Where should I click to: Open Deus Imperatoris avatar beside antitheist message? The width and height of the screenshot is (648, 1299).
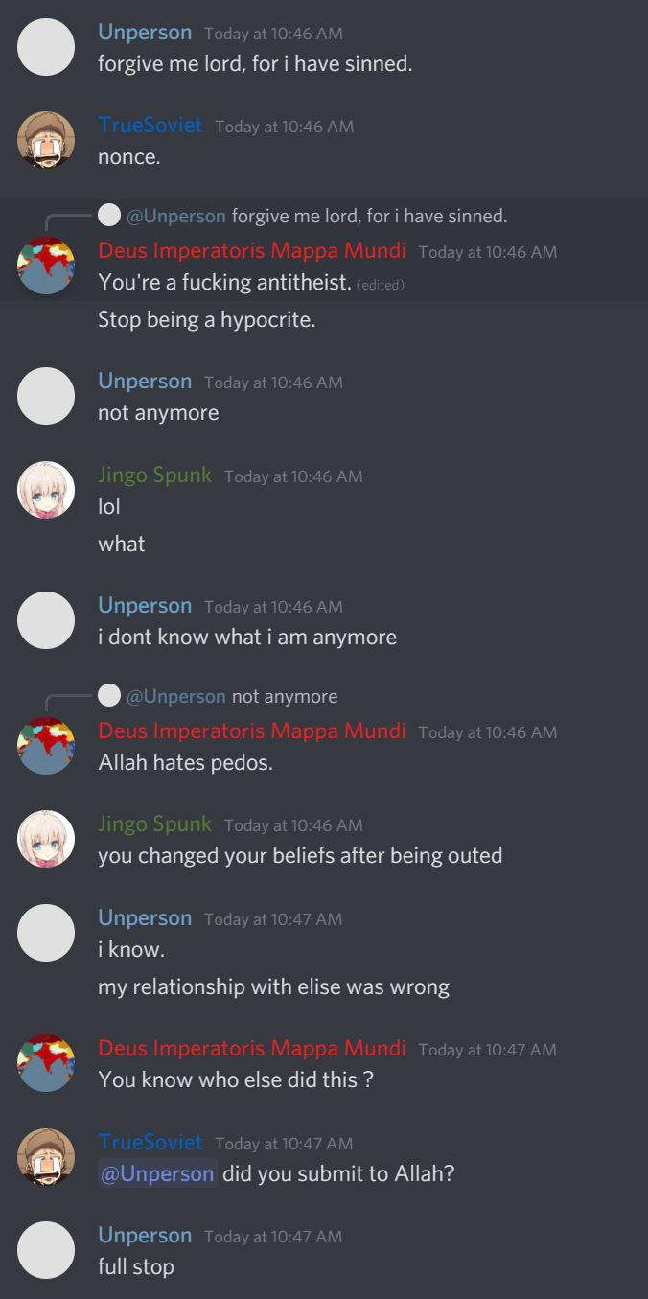pyautogui.click(x=46, y=267)
